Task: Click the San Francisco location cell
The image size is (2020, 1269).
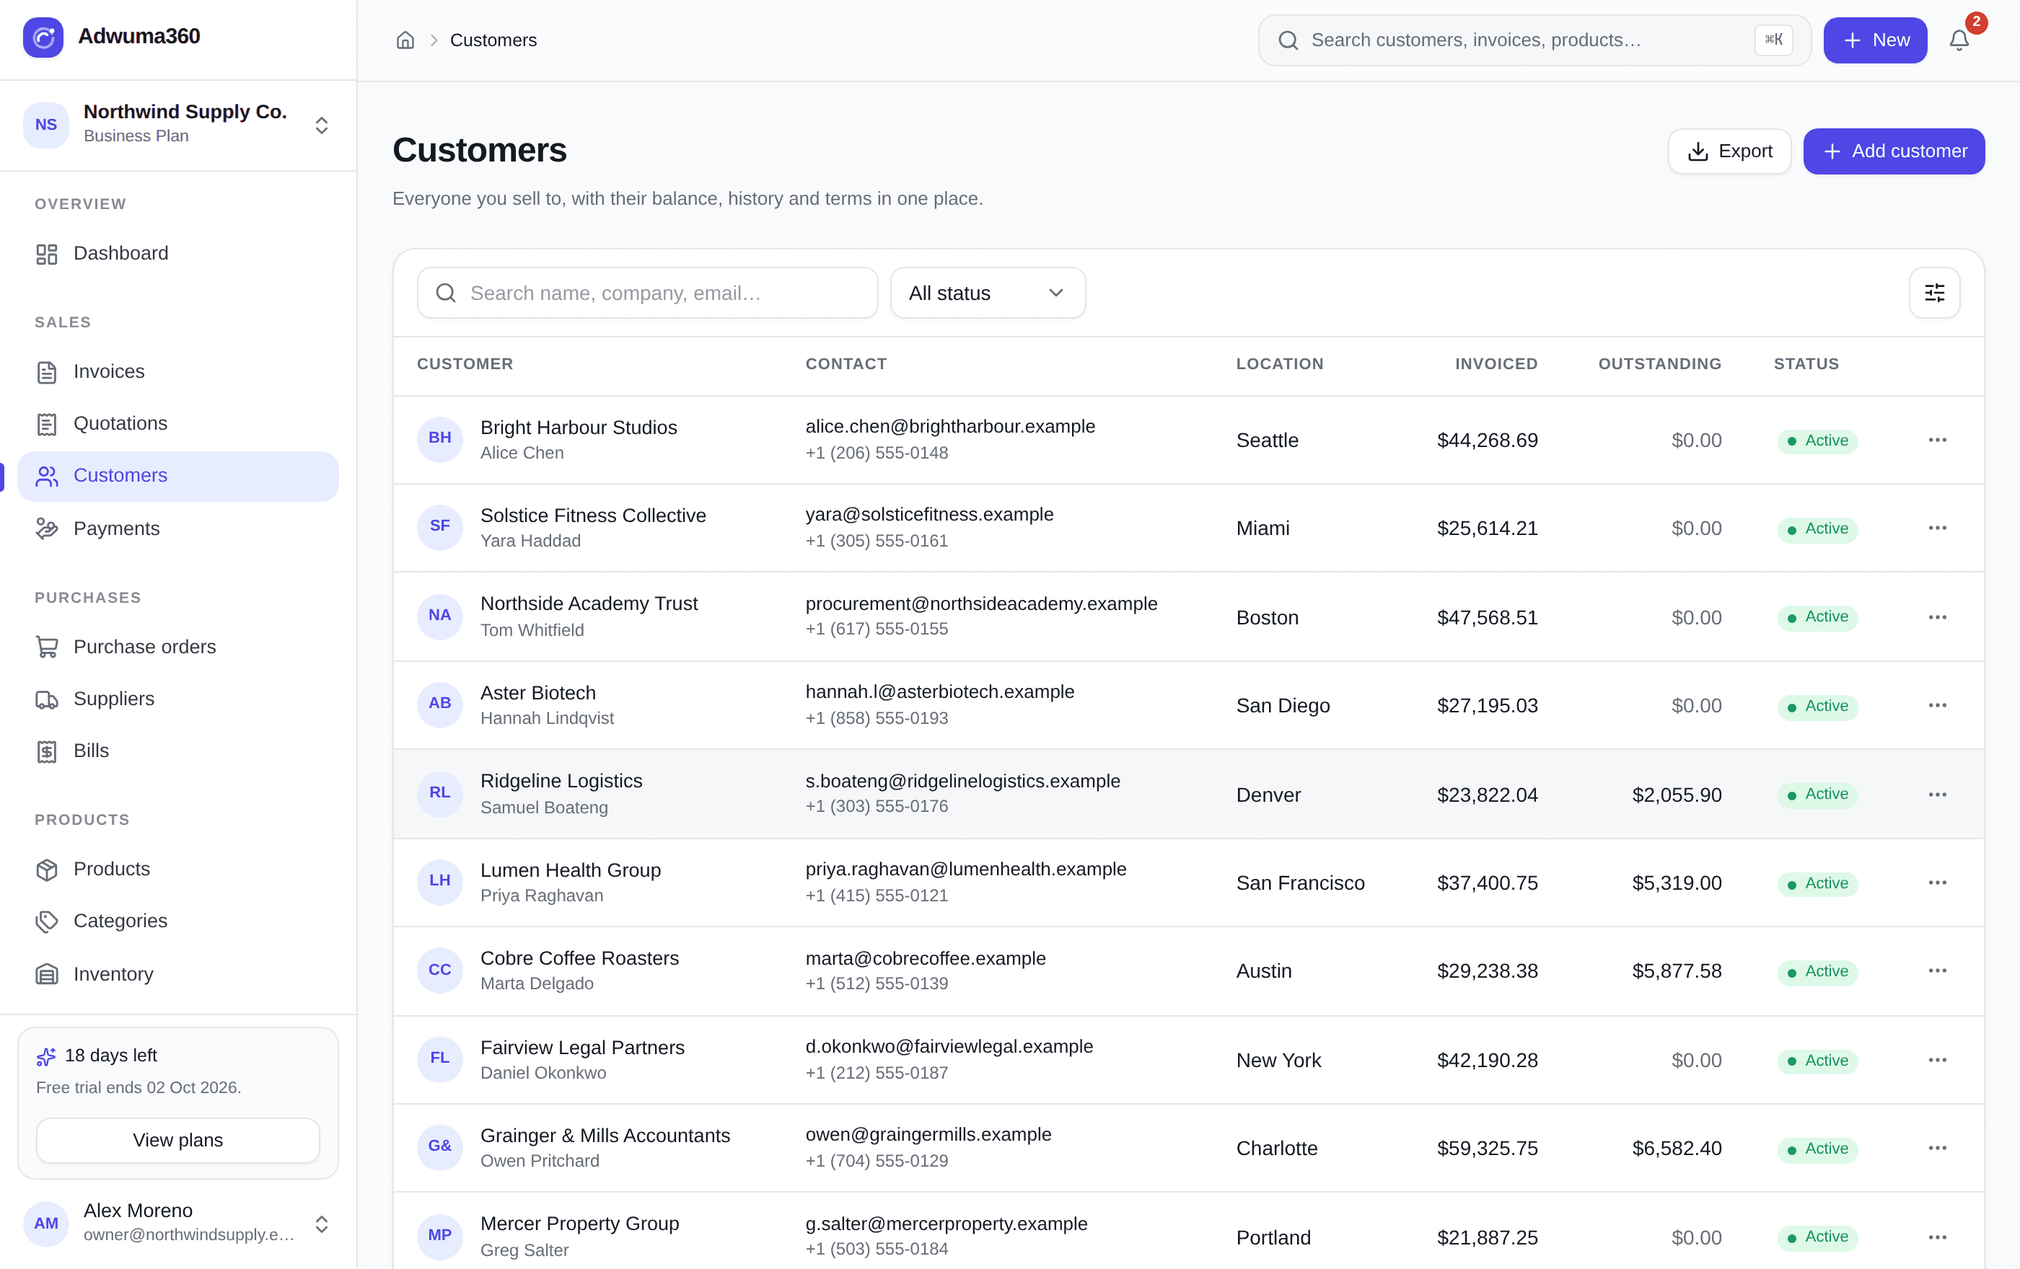Action: 1300,883
